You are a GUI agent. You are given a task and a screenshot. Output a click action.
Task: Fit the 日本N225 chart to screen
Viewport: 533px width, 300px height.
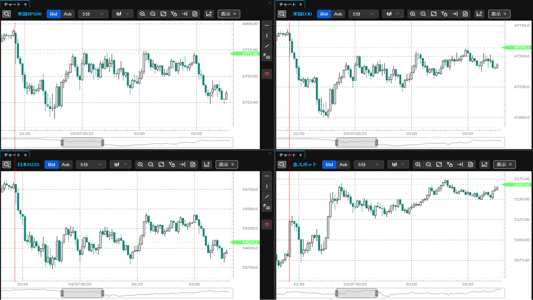coord(162,164)
